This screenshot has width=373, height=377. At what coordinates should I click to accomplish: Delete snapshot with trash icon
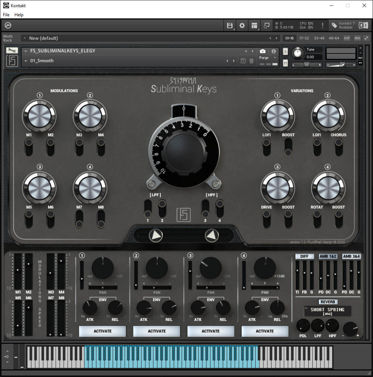pos(252,61)
